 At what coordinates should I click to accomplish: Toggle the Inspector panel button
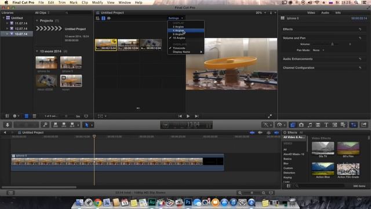click(354, 125)
